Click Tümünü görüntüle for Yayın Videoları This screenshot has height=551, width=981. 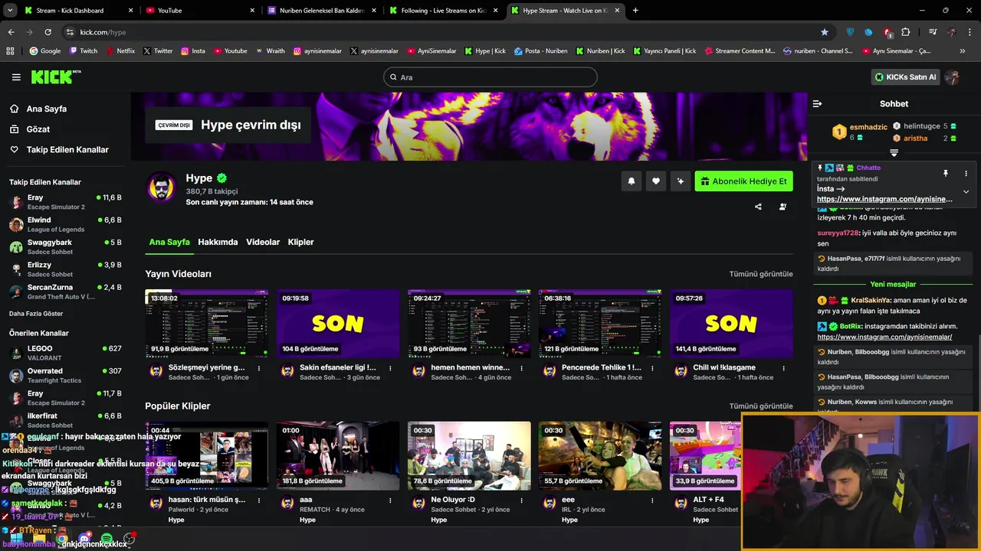point(761,274)
